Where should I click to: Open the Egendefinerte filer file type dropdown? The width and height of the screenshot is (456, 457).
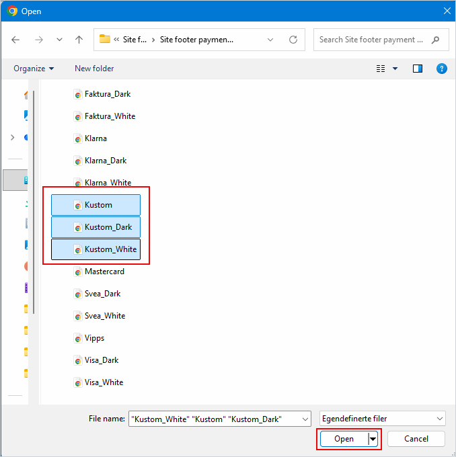pyautogui.click(x=383, y=419)
